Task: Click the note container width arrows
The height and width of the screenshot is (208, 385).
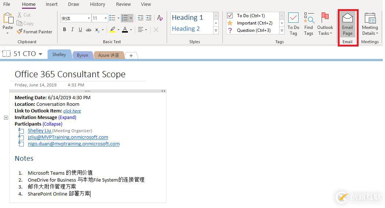Action: [163, 91]
